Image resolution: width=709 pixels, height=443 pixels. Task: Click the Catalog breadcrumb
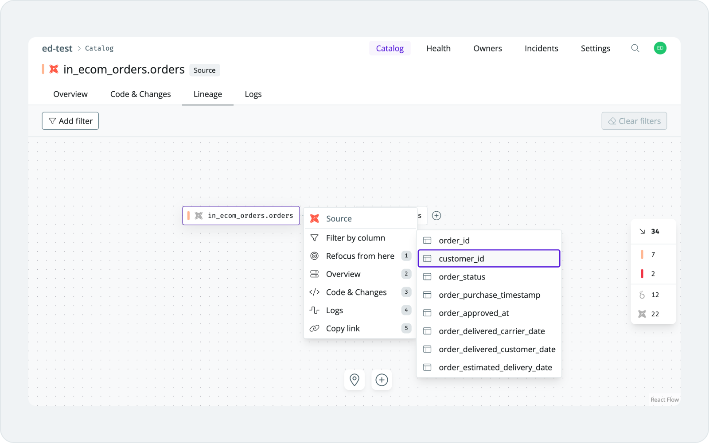point(99,48)
